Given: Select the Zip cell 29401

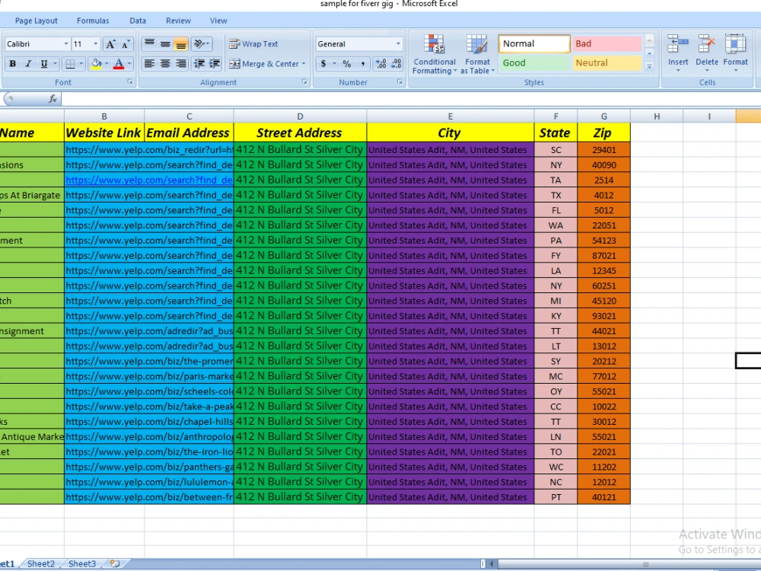Looking at the screenshot, I should (603, 150).
